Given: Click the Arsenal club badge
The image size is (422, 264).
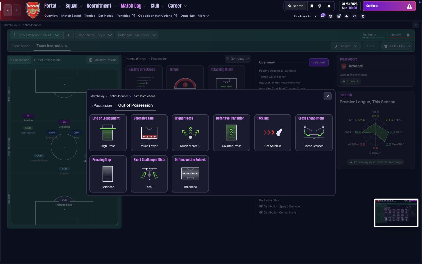Looking at the screenshot, I should point(33,10).
